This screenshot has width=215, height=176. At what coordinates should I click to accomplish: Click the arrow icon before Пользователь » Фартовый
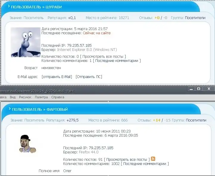pyautogui.click(x=10, y=109)
